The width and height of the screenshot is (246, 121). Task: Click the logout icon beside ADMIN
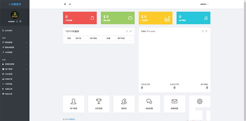point(20,21)
